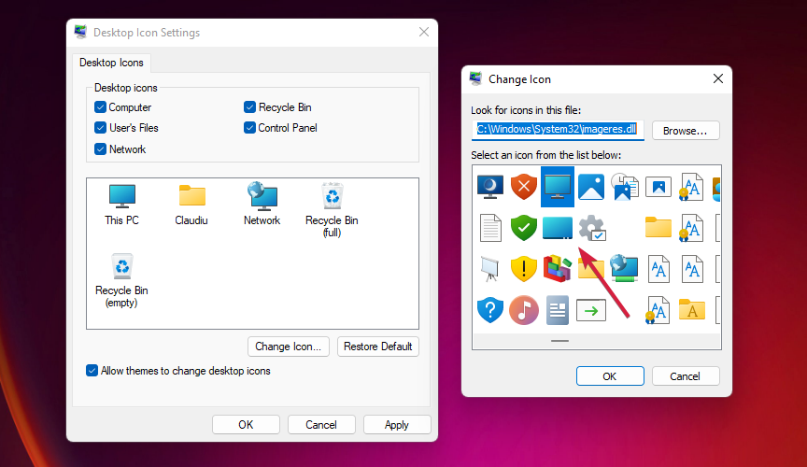Pick the gear with checkbox icon
This screenshot has height=467, width=807.
click(x=592, y=228)
